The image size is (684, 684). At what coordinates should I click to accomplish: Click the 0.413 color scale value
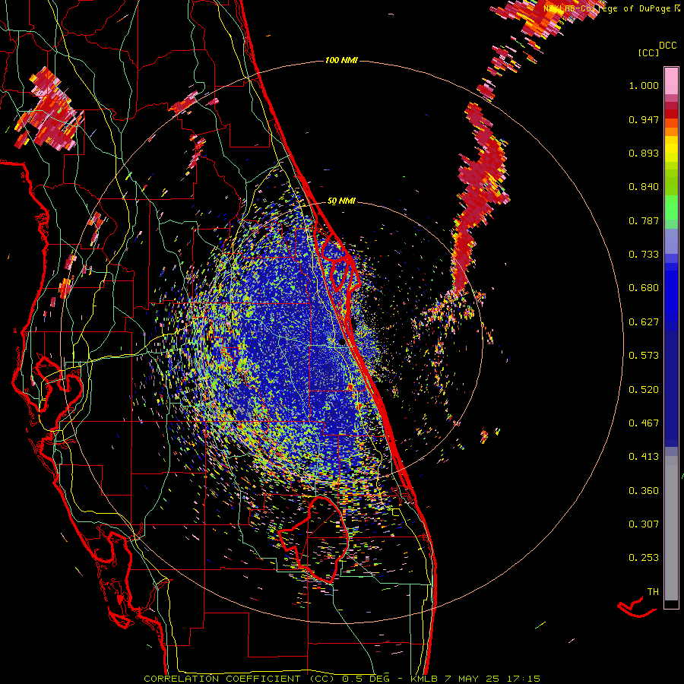[644, 457]
